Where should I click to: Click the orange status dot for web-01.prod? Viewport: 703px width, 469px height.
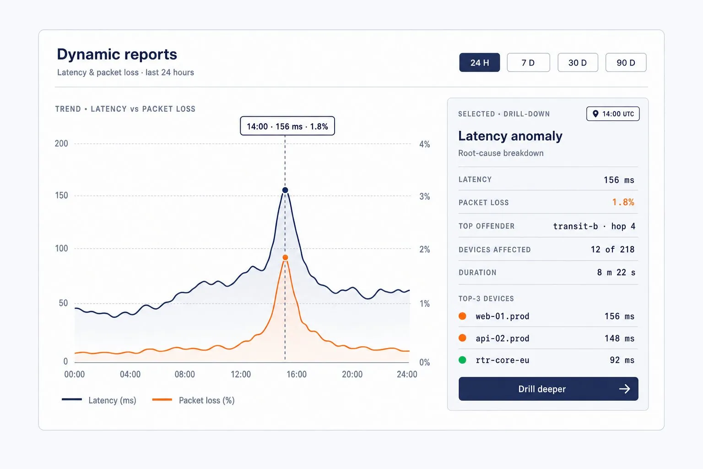pos(462,316)
